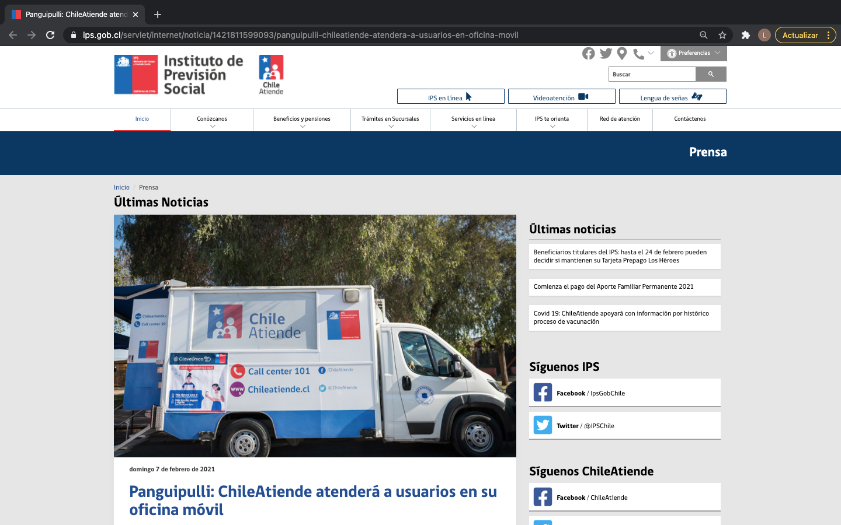The width and height of the screenshot is (841, 525).
Task: Open the Preferencias accessibility dropdown
Action: pos(694,53)
